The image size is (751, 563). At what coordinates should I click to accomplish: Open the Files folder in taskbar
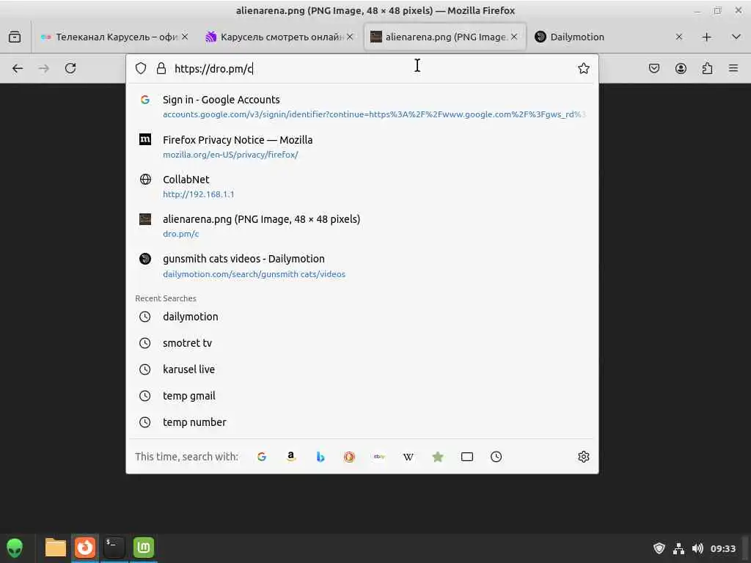coord(56,548)
